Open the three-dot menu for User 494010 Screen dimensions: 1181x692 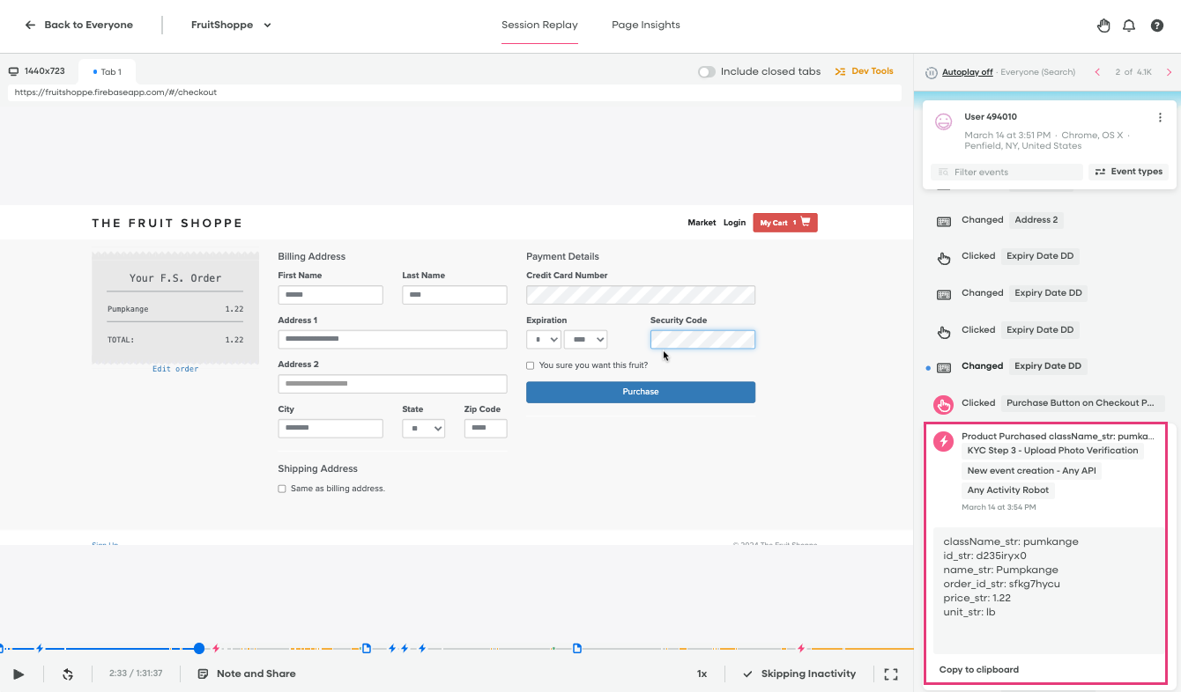pos(1160,118)
